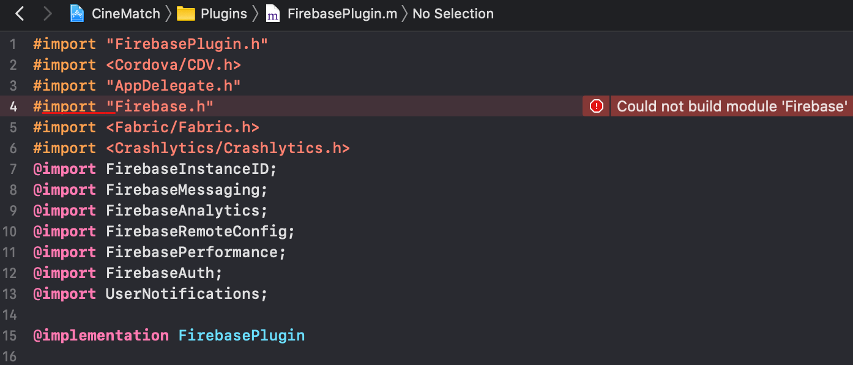The height and width of the screenshot is (365, 853).
Task: Click the FirebasePlugin class name on line 15
Action: [242, 336]
